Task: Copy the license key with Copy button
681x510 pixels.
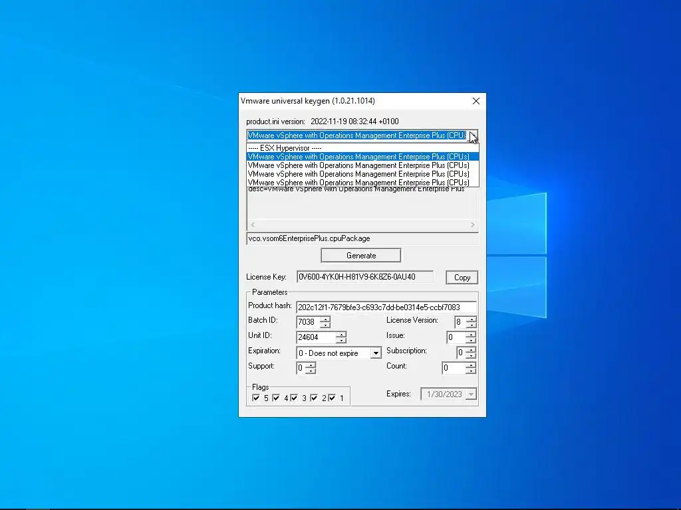Action: pyautogui.click(x=462, y=278)
